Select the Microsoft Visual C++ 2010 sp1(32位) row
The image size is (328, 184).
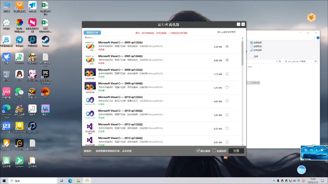(x=161, y=101)
